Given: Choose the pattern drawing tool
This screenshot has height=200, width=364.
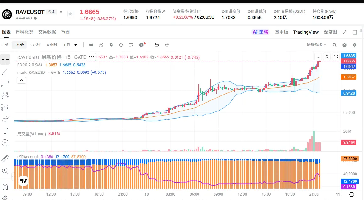Looking at the screenshot, I should [x=5, y=95].
